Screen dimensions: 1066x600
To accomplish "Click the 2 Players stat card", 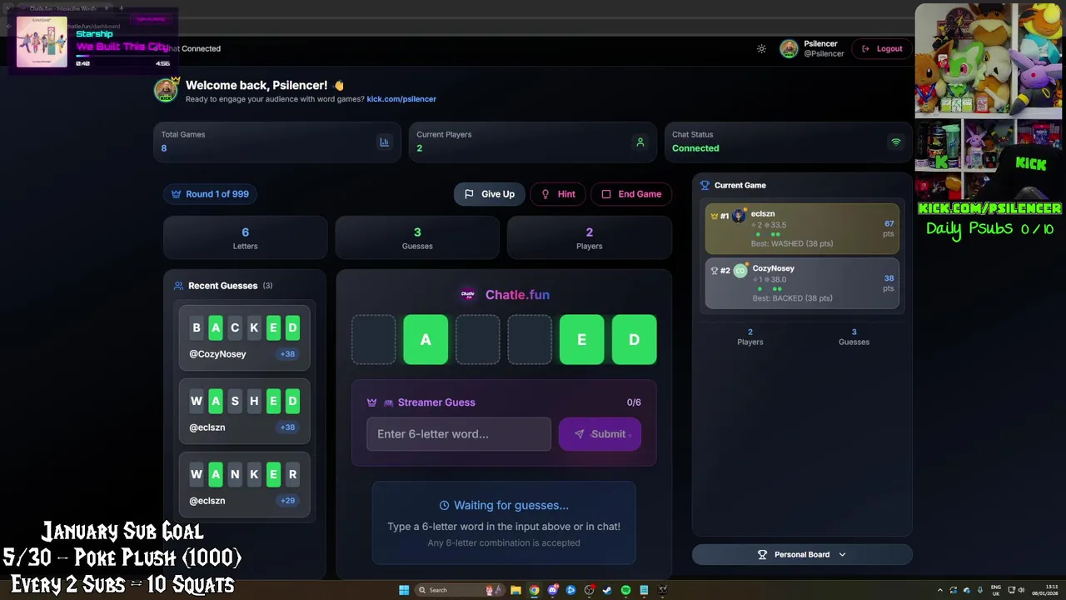I will (589, 237).
